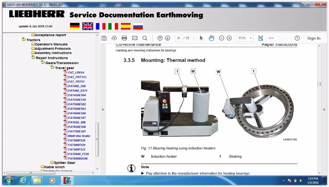
Task: Collapse left navigation pane arrow
Action: click(x=103, y=109)
